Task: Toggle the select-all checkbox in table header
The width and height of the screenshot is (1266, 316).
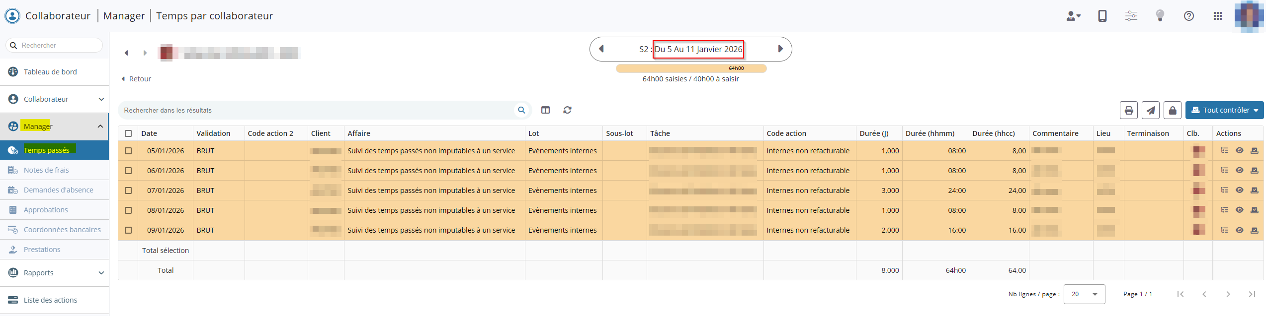Action: point(128,133)
